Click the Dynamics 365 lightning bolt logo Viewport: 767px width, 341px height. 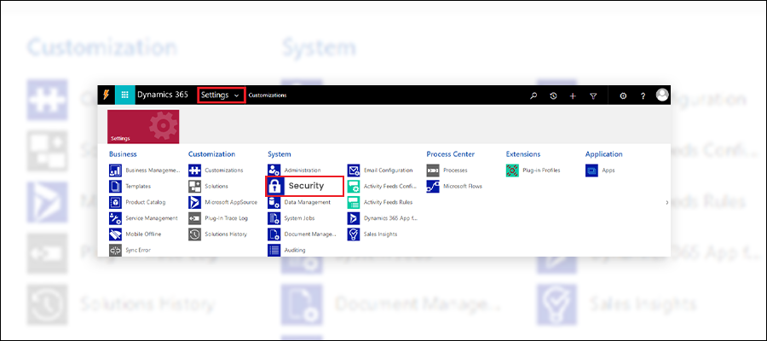pyautogui.click(x=106, y=95)
